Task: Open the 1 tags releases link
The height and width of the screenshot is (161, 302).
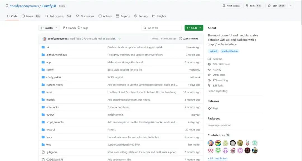Action: [213, 108]
